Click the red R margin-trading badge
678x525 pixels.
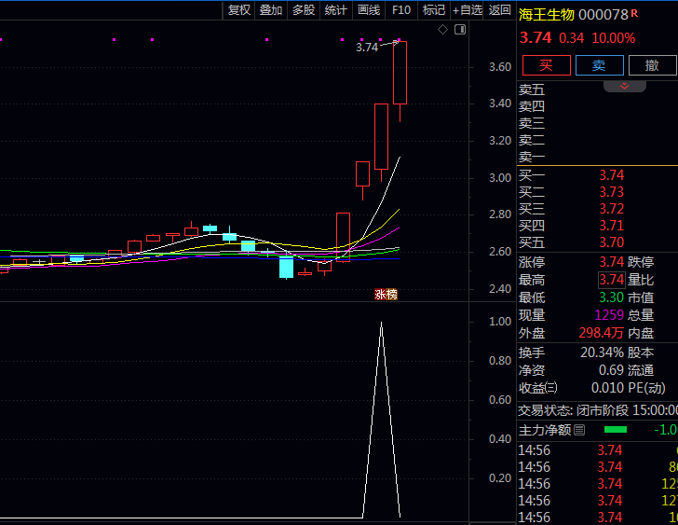pos(634,13)
